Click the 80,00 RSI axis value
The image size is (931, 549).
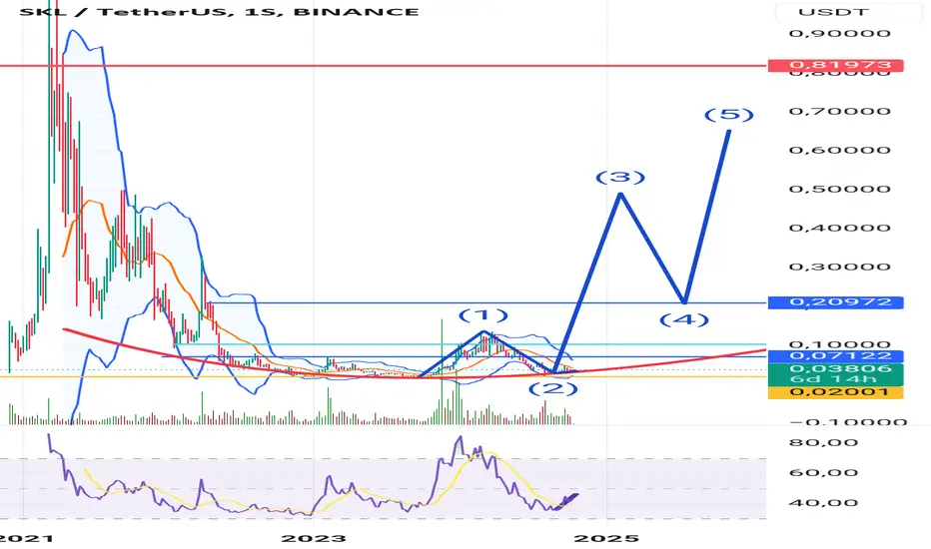pos(822,442)
